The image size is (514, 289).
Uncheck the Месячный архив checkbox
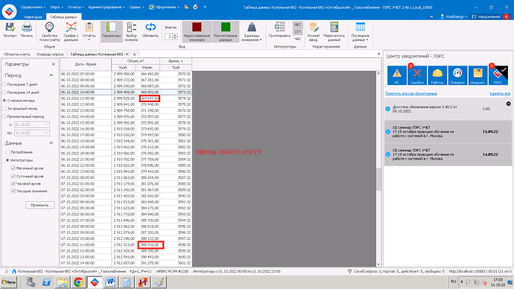click(x=13, y=168)
